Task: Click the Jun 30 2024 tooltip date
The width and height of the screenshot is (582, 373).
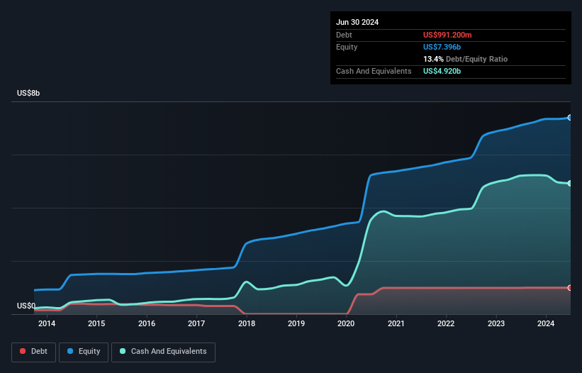Action: click(357, 22)
